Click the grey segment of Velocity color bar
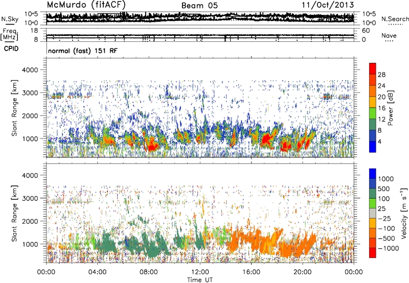409x283 pixels. [373, 213]
